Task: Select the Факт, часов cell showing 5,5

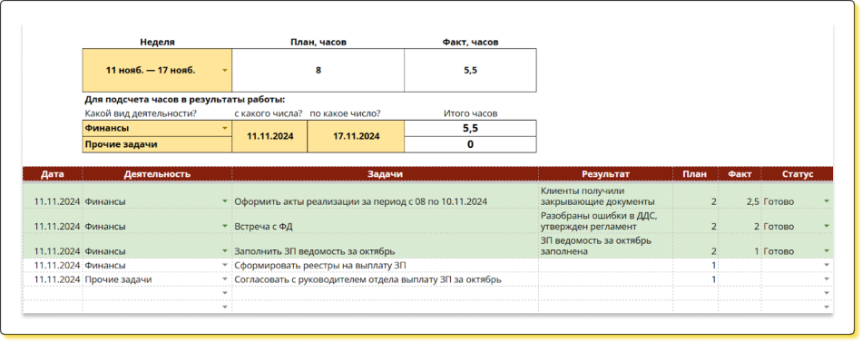Action: point(471,71)
